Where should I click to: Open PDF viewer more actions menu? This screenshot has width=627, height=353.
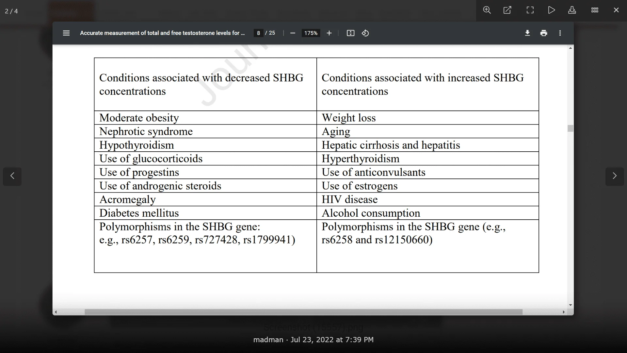tap(560, 33)
